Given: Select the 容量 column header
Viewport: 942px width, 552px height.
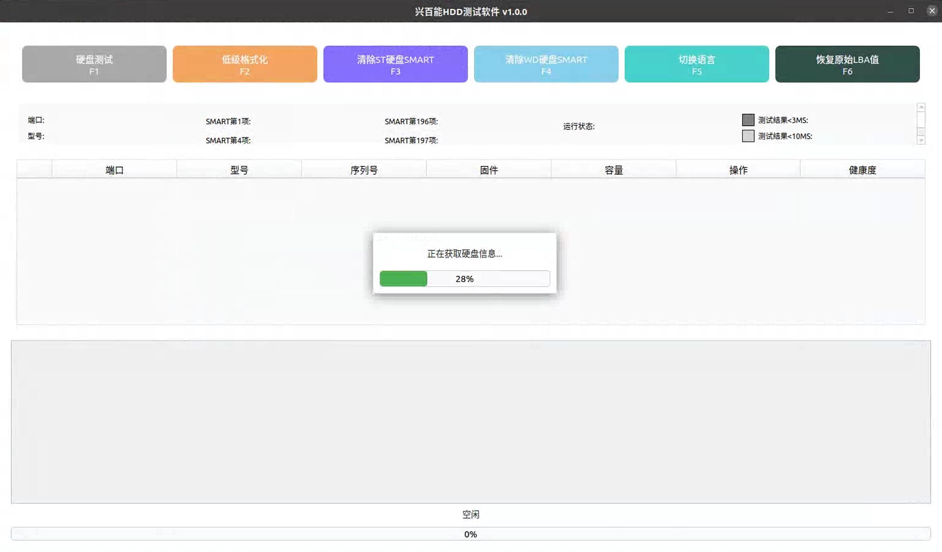Looking at the screenshot, I should [x=614, y=170].
